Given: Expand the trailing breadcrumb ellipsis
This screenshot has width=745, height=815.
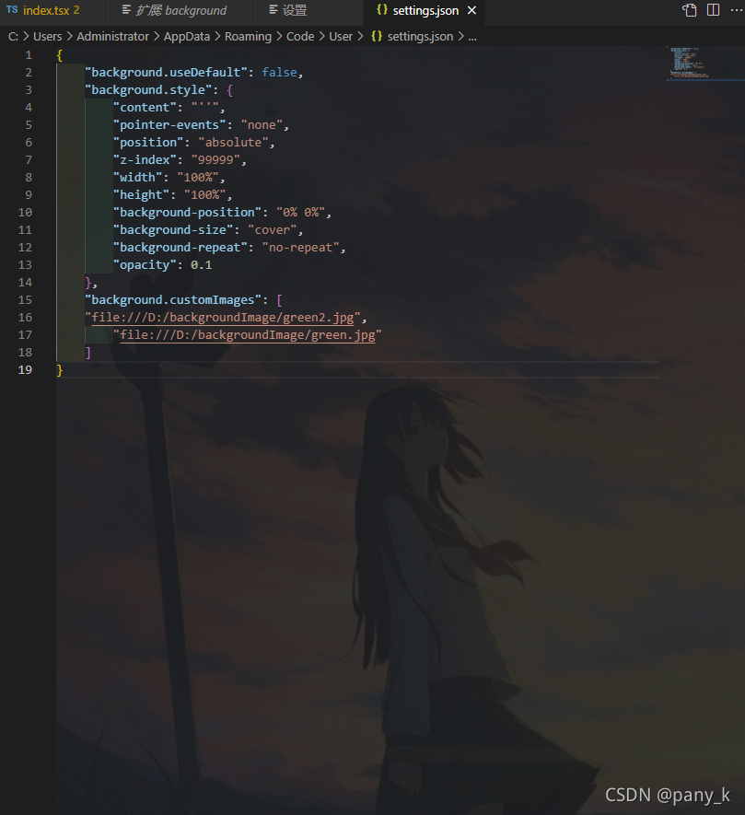Looking at the screenshot, I should pos(472,36).
